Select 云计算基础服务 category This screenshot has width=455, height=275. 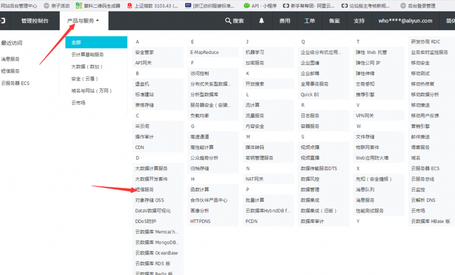[x=87, y=54]
